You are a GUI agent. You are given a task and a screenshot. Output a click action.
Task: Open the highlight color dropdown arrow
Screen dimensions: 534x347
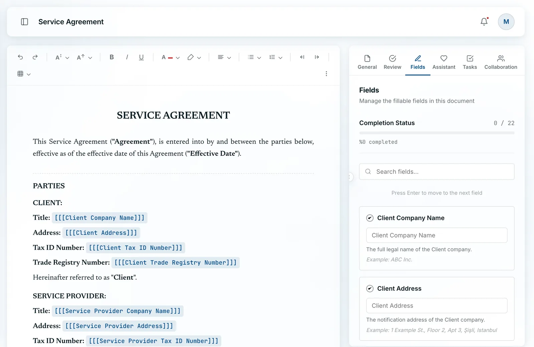click(199, 58)
